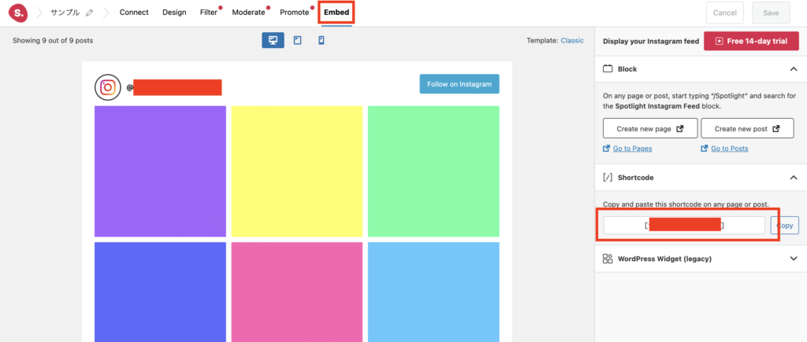807x342 pixels.
Task: Collapse the Block section
Action: 793,69
